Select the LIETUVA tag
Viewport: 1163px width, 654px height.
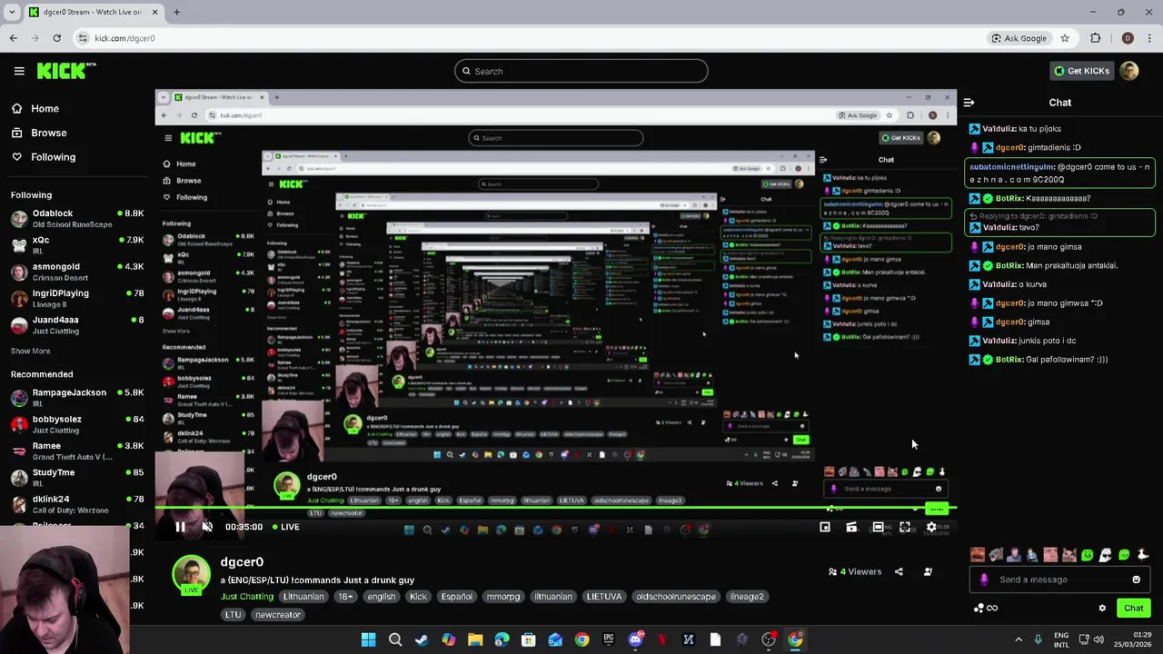tap(604, 597)
